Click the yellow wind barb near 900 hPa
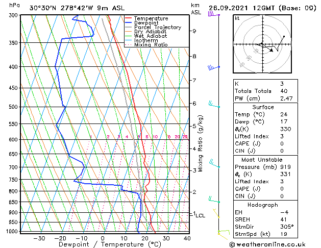Image resolution: width=321 pixels, height=248 pixels. coord(216,213)
